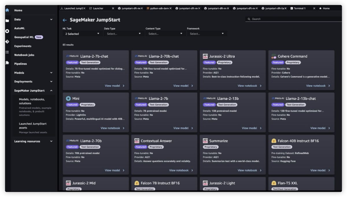Close the python-sdk-demo tab
Viewport: 347px width, 197px height.
(171, 8)
